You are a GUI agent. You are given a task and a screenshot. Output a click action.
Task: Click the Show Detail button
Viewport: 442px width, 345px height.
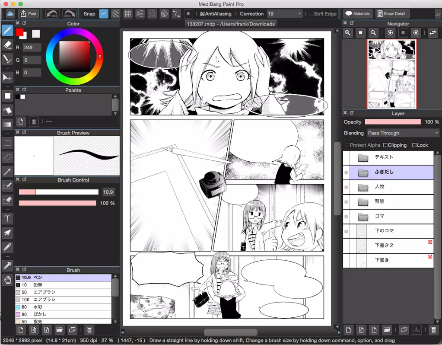pyautogui.click(x=391, y=13)
